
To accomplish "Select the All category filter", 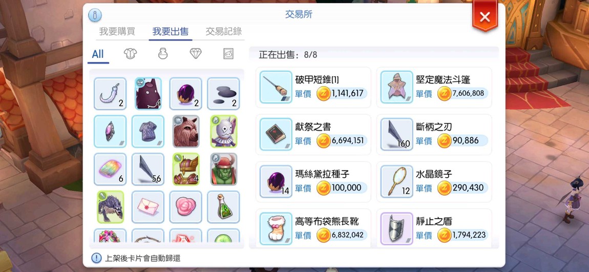I will [x=98, y=54].
